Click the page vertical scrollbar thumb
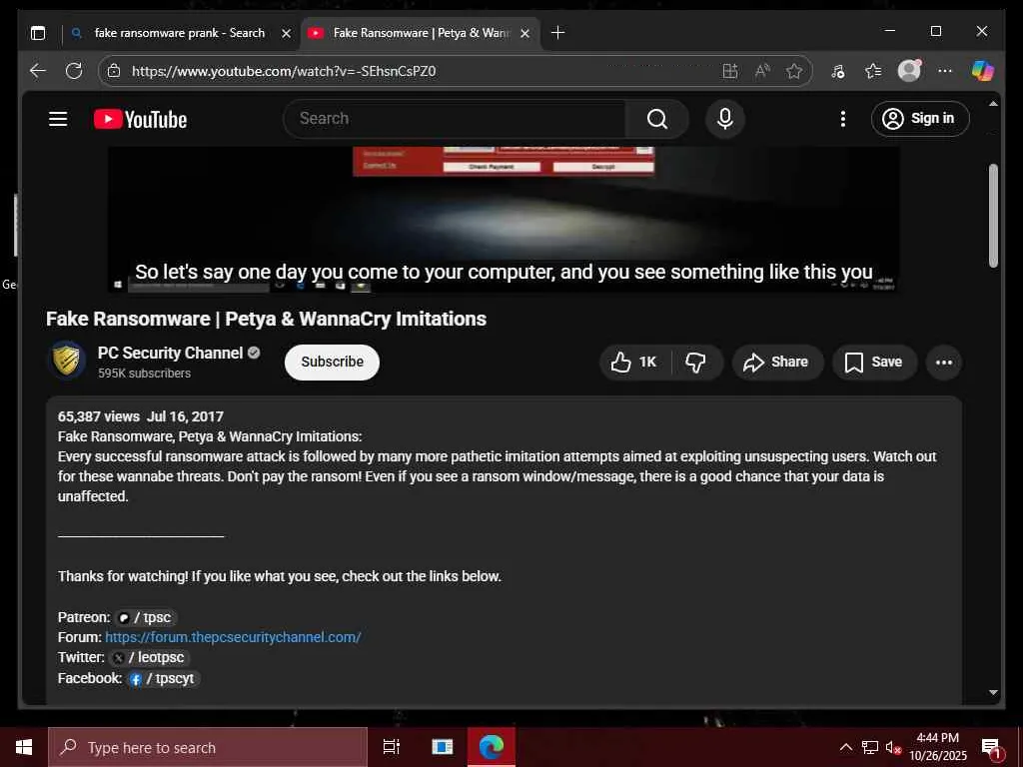This screenshot has width=1023, height=767. tap(993, 216)
